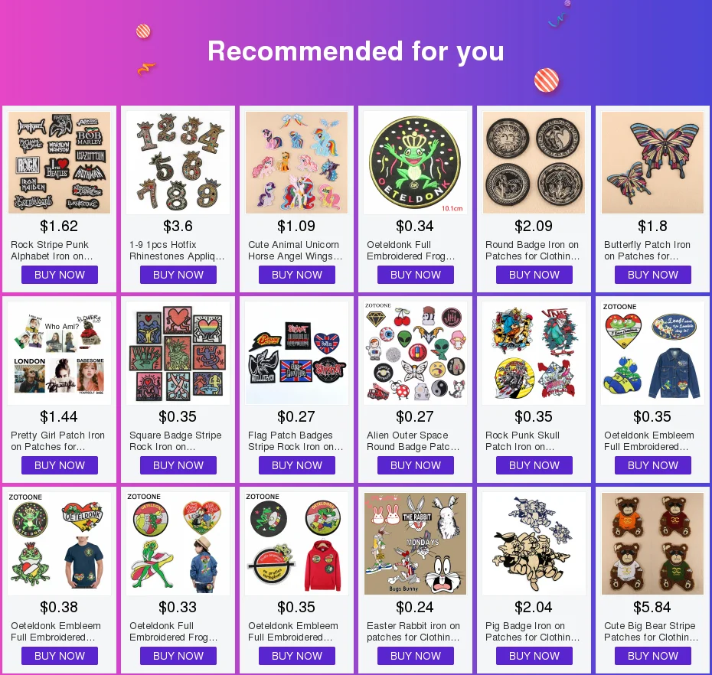
Task: Click the $1.09 price of the unicorn patches
Action: [296, 226]
